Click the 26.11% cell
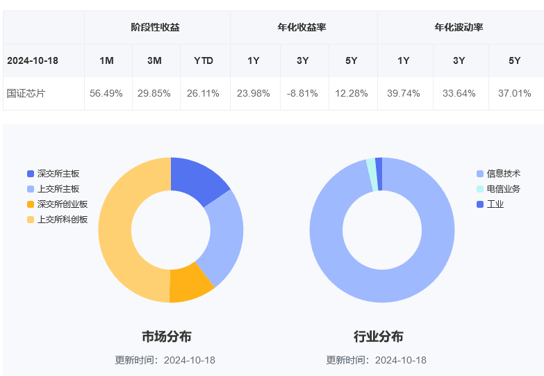This screenshot has width=544, height=376. pos(203,93)
